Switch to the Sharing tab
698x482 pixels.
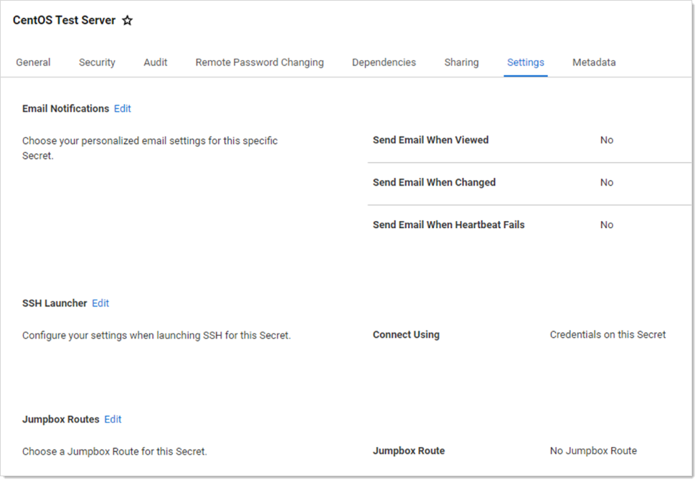pyautogui.click(x=461, y=62)
